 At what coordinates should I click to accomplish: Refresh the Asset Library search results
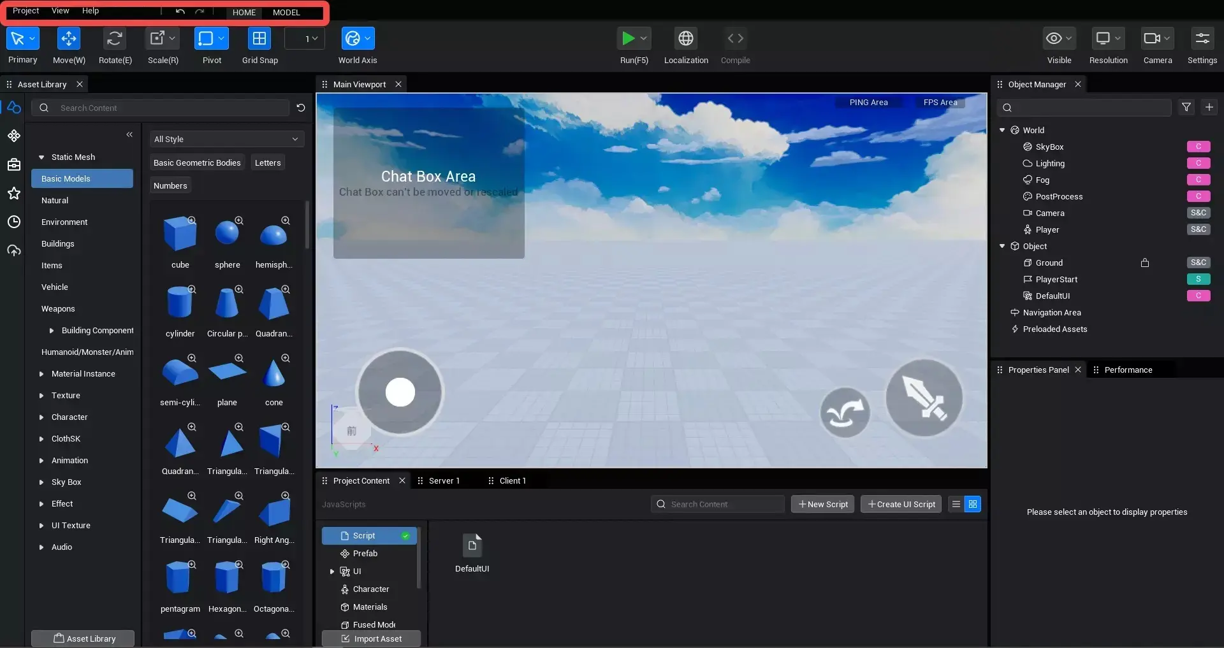click(301, 108)
